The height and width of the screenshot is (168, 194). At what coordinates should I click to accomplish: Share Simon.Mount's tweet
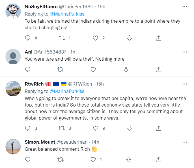tap(159, 160)
